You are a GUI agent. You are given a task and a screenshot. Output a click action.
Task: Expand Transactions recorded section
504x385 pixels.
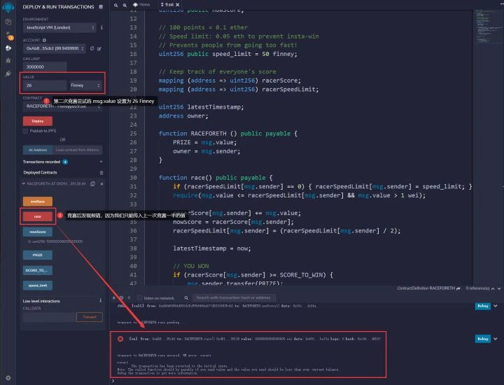(x=101, y=162)
